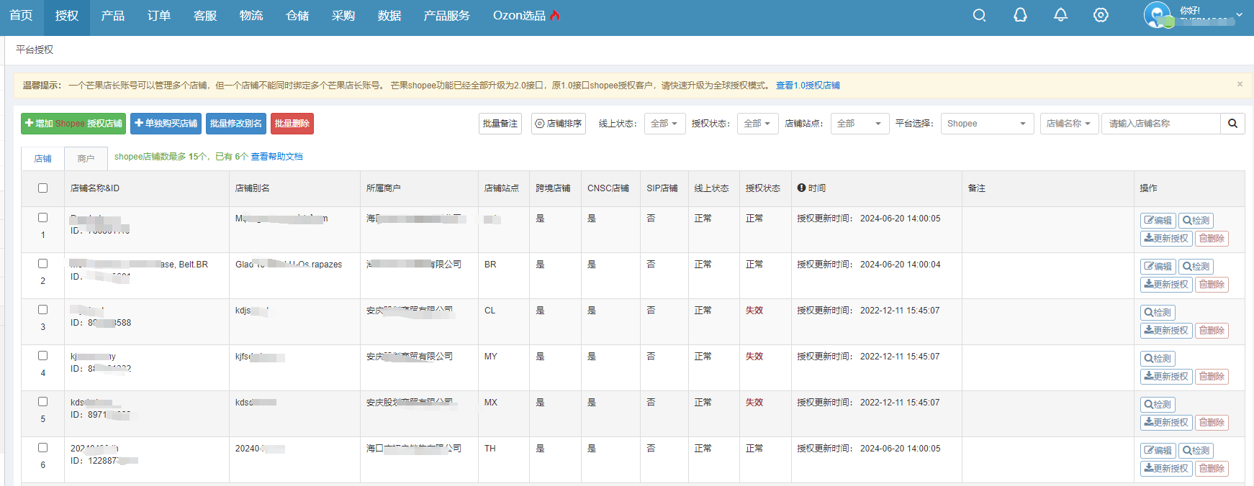The height and width of the screenshot is (486, 1254).
Task: Open the 平台选择 Shopee dropdown
Action: pyautogui.click(x=987, y=124)
